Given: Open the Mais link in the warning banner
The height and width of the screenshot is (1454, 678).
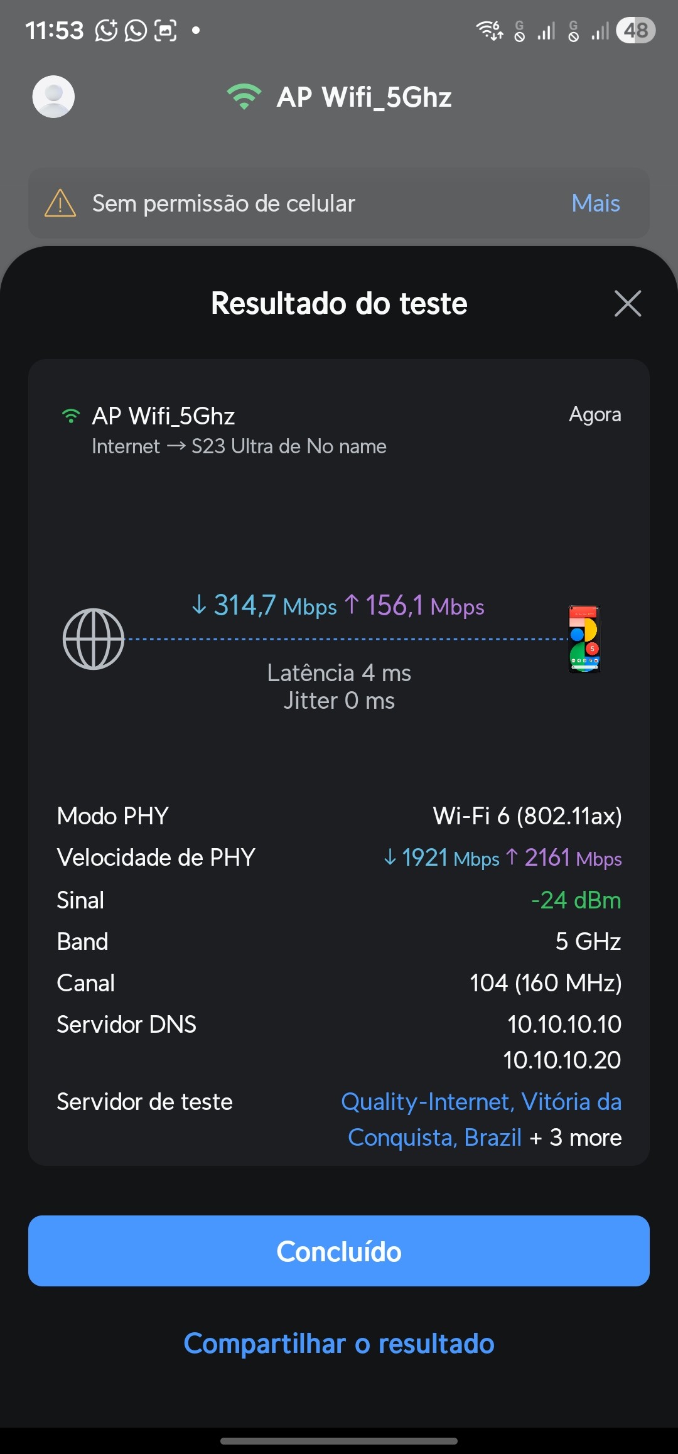Looking at the screenshot, I should click(x=595, y=203).
